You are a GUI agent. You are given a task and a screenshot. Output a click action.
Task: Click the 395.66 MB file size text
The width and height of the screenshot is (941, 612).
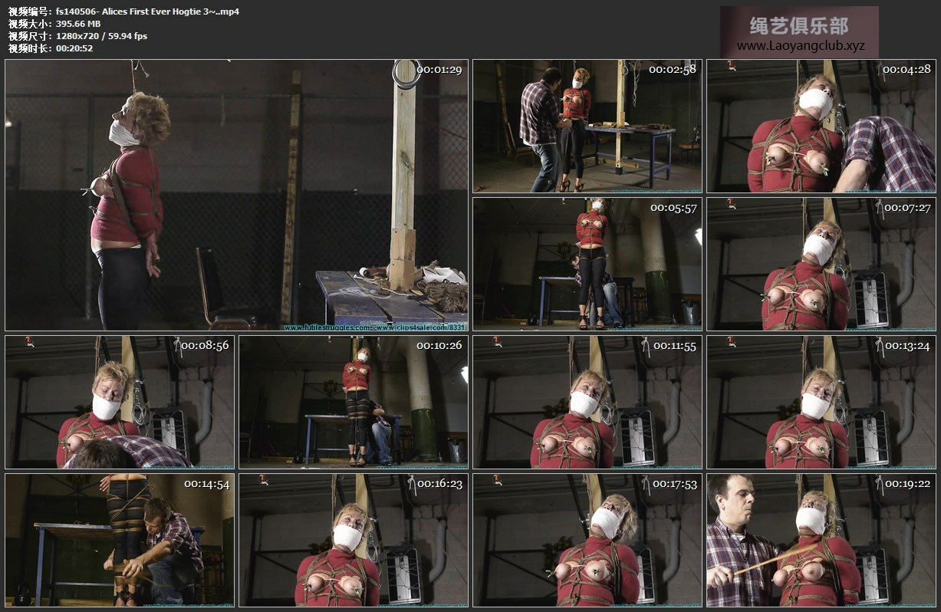[78, 24]
